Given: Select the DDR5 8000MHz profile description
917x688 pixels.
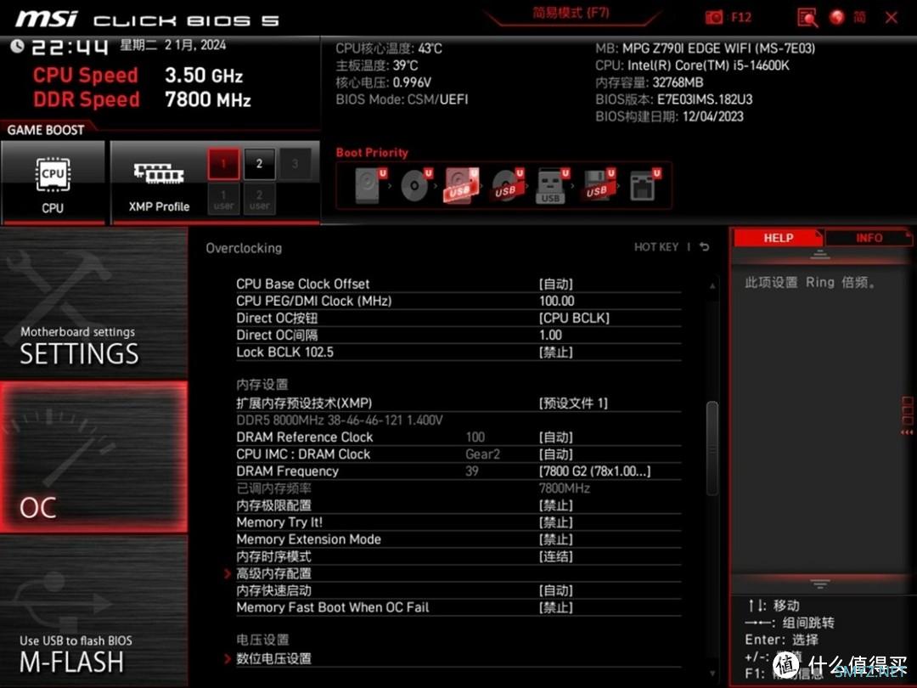Looking at the screenshot, I should (x=339, y=420).
